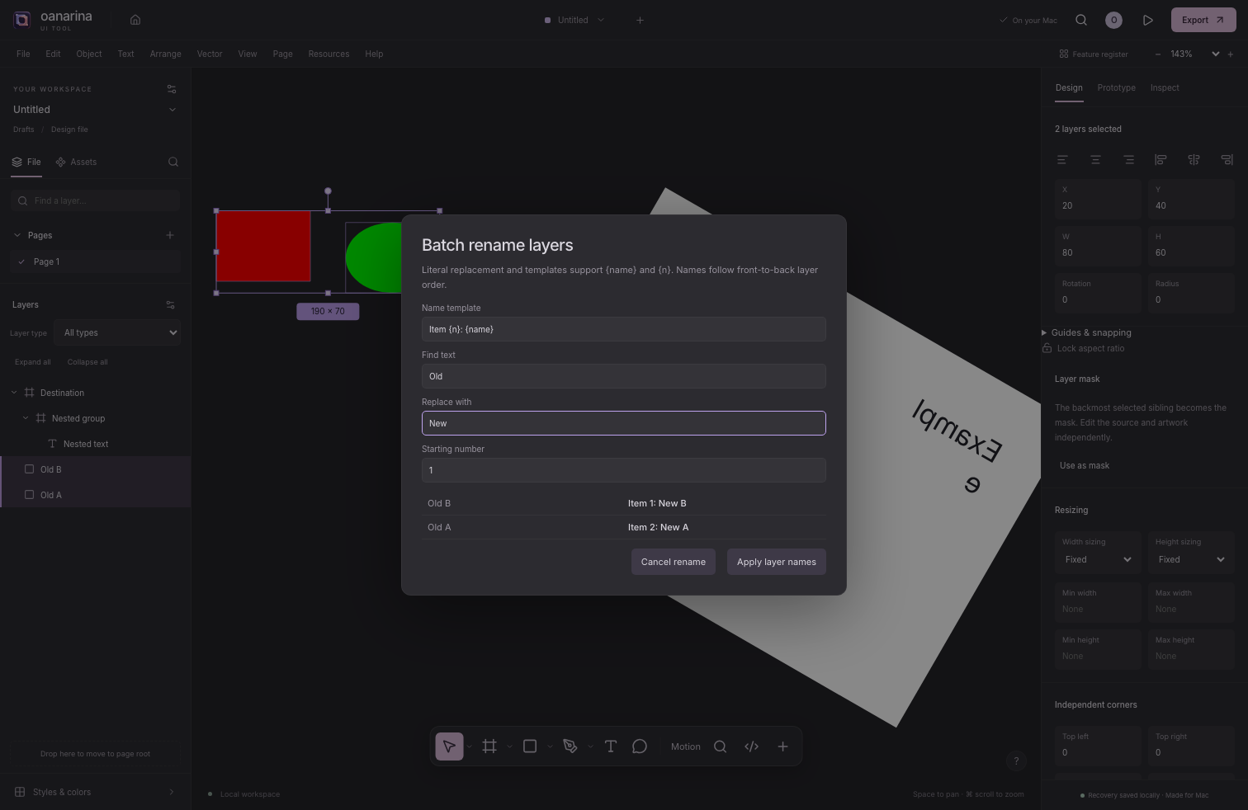Click Apply layer names button
Image resolution: width=1248 pixels, height=810 pixels.
776,562
